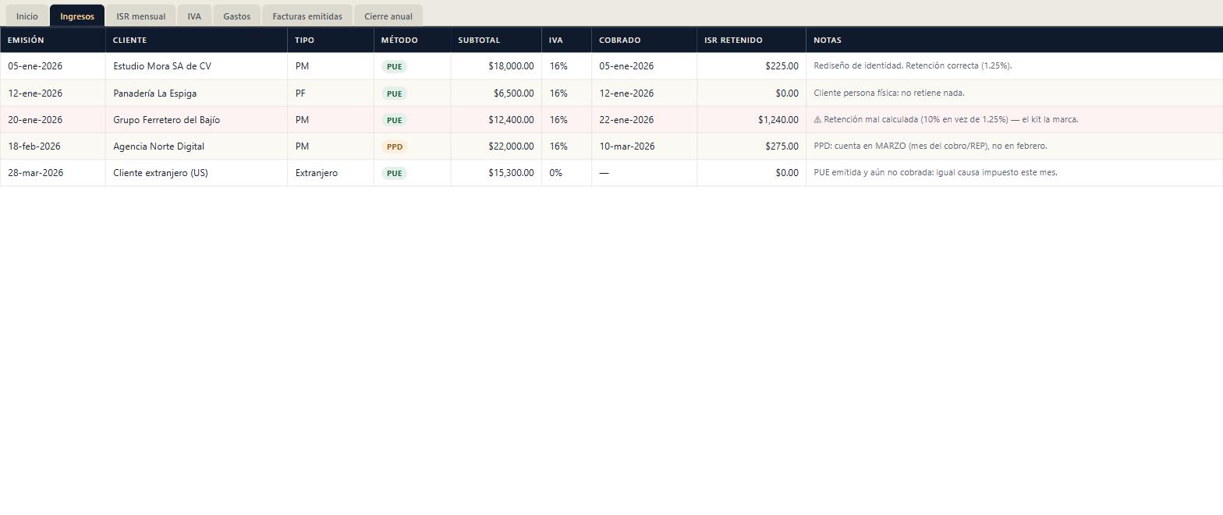
Task: Select the $15,300.00 subtotal cell
Action: [x=496, y=173]
